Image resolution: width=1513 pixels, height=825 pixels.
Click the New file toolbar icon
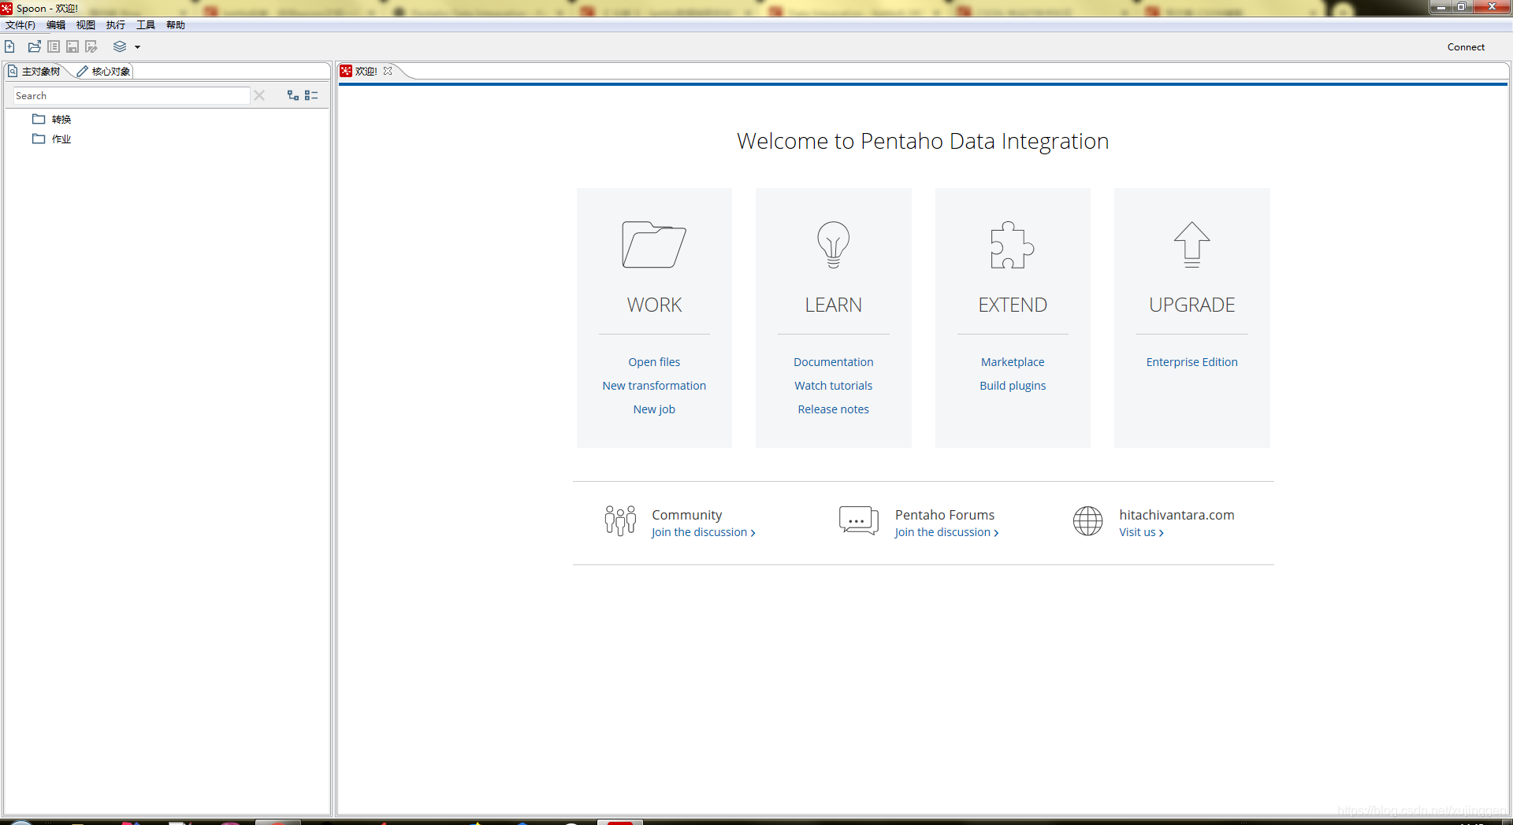9,46
